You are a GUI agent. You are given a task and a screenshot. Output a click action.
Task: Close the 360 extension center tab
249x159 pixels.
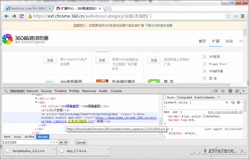point(100,9)
